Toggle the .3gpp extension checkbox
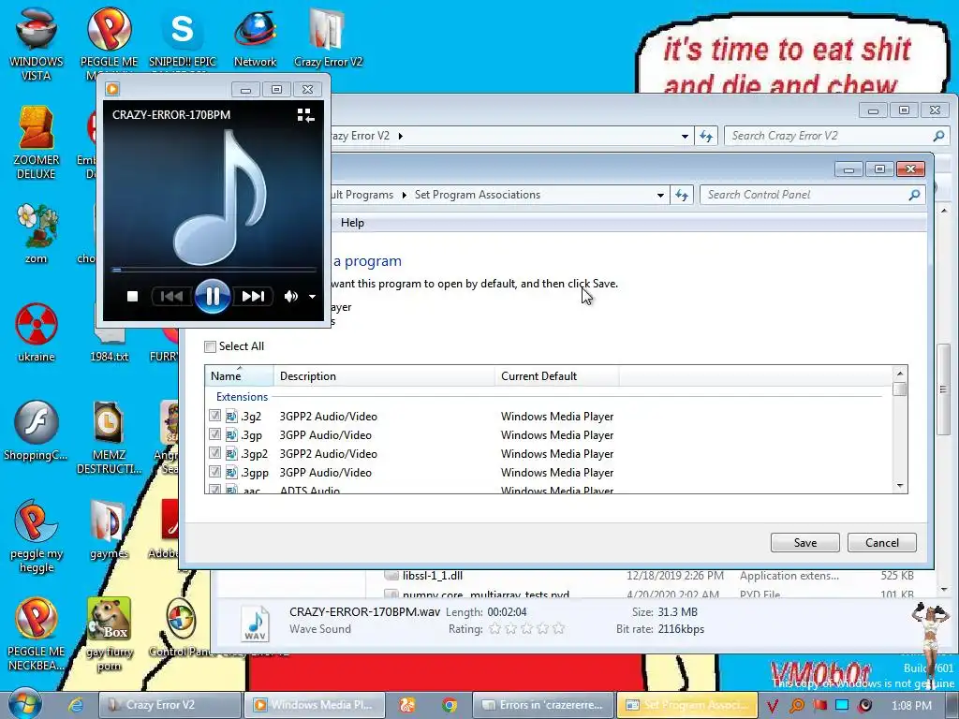The width and height of the screenshot is (959, 719). (x=214, y=472)
